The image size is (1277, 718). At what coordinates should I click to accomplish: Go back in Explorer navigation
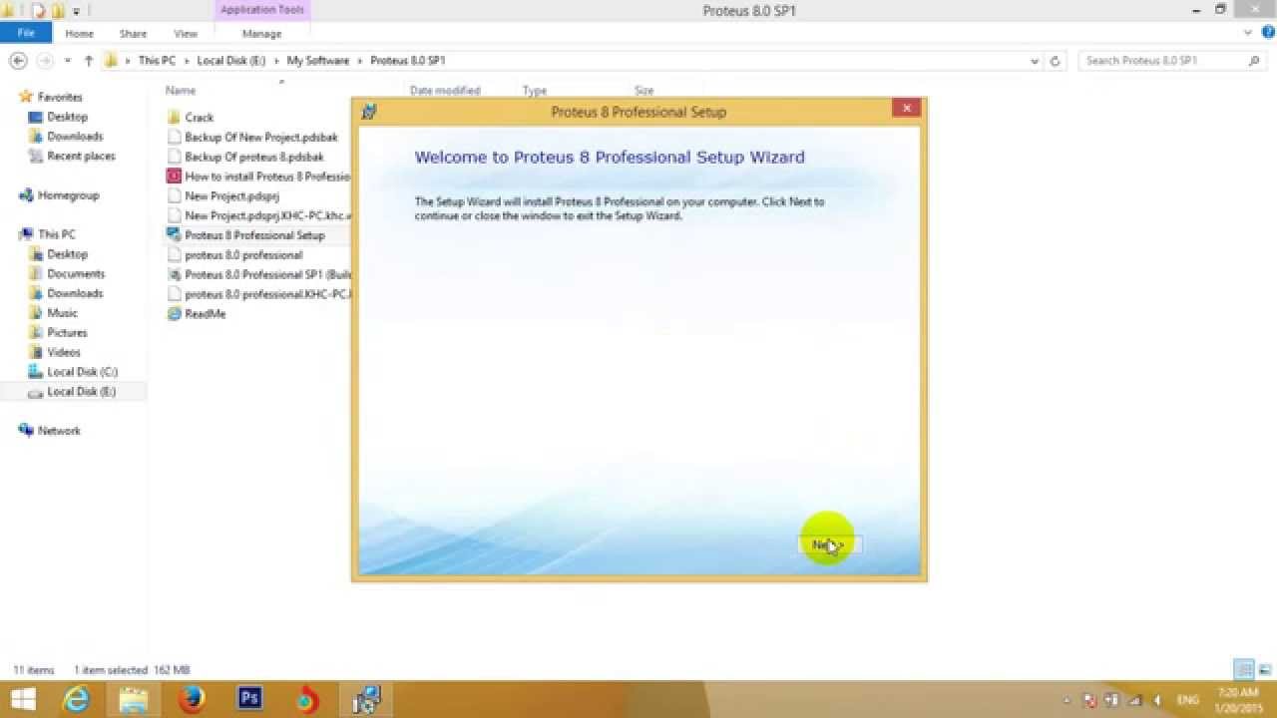18,61
